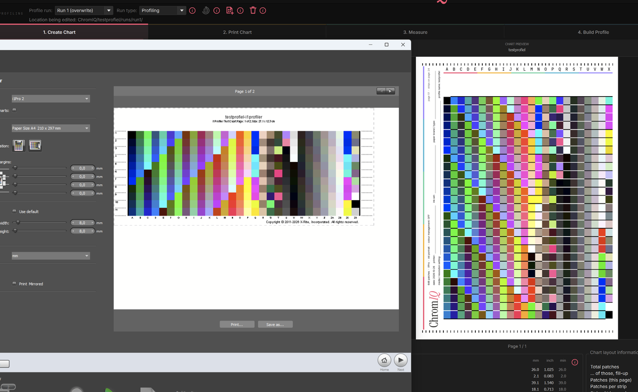The image size is (638, 392).
Task: Click the Print... button
Action: (237, 325)
